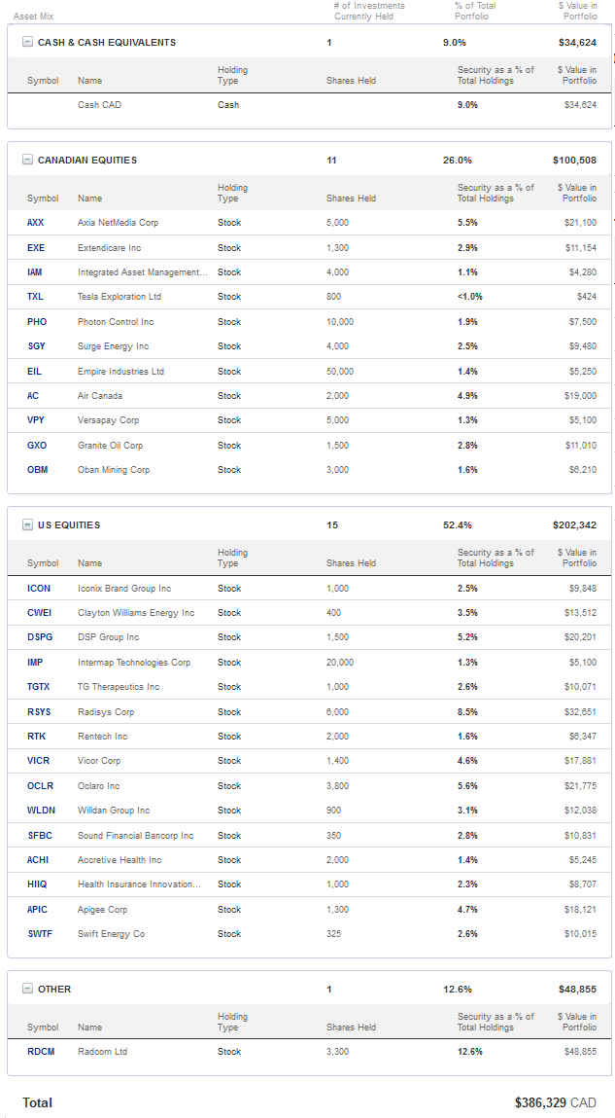The height and width of the screenshot is (1118, 615).
Task: Click the Asset Mix column header
Action: 34,17
